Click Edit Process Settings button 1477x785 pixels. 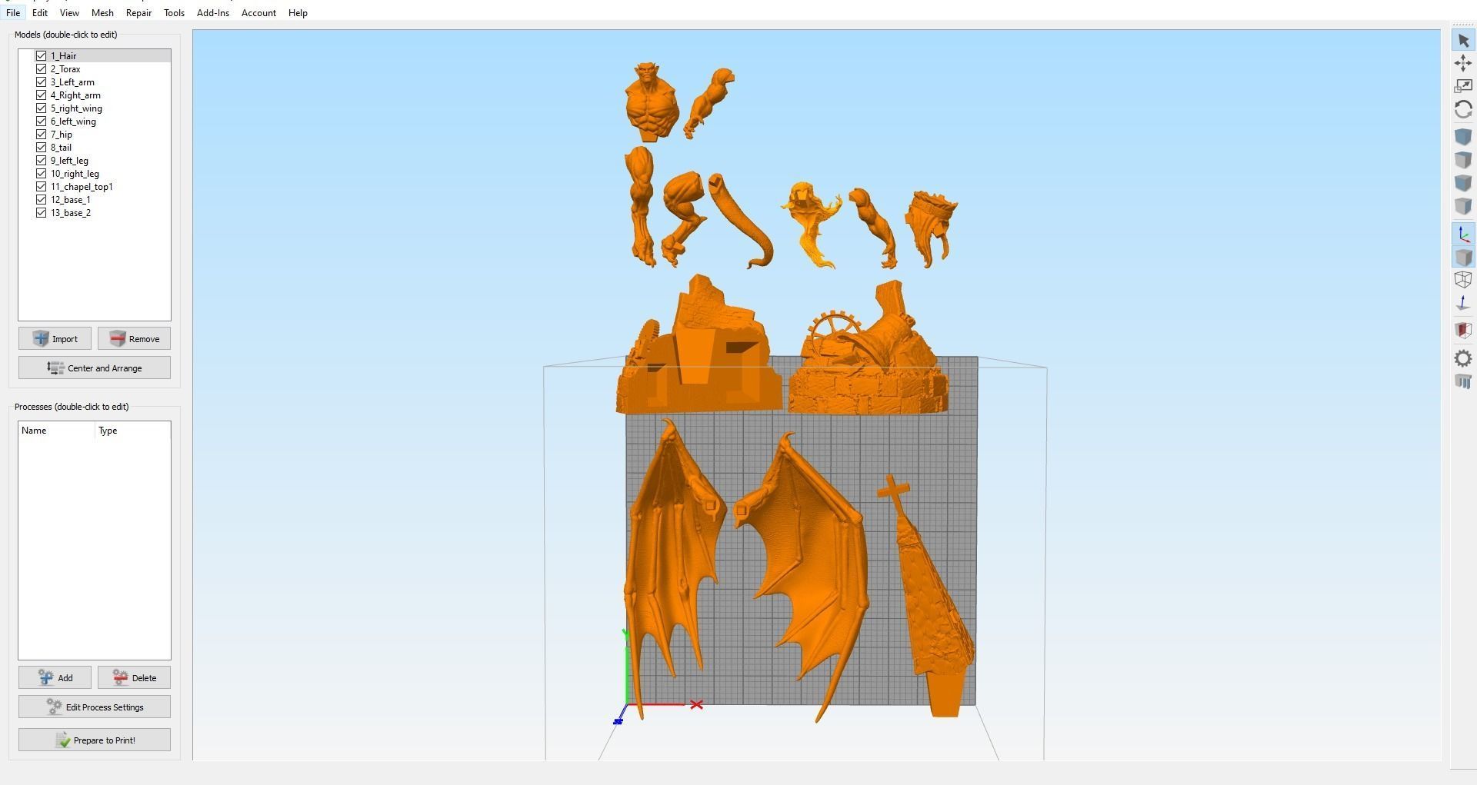[95, 707]
